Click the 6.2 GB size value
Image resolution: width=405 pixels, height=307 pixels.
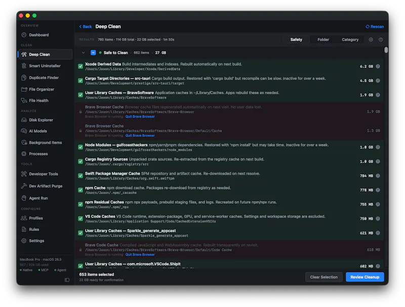367,66
